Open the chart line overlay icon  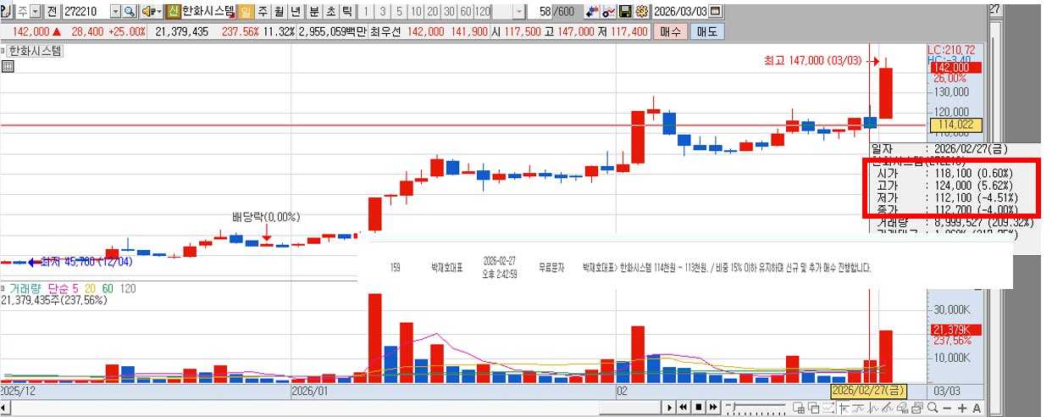click(x=609, y=12)
